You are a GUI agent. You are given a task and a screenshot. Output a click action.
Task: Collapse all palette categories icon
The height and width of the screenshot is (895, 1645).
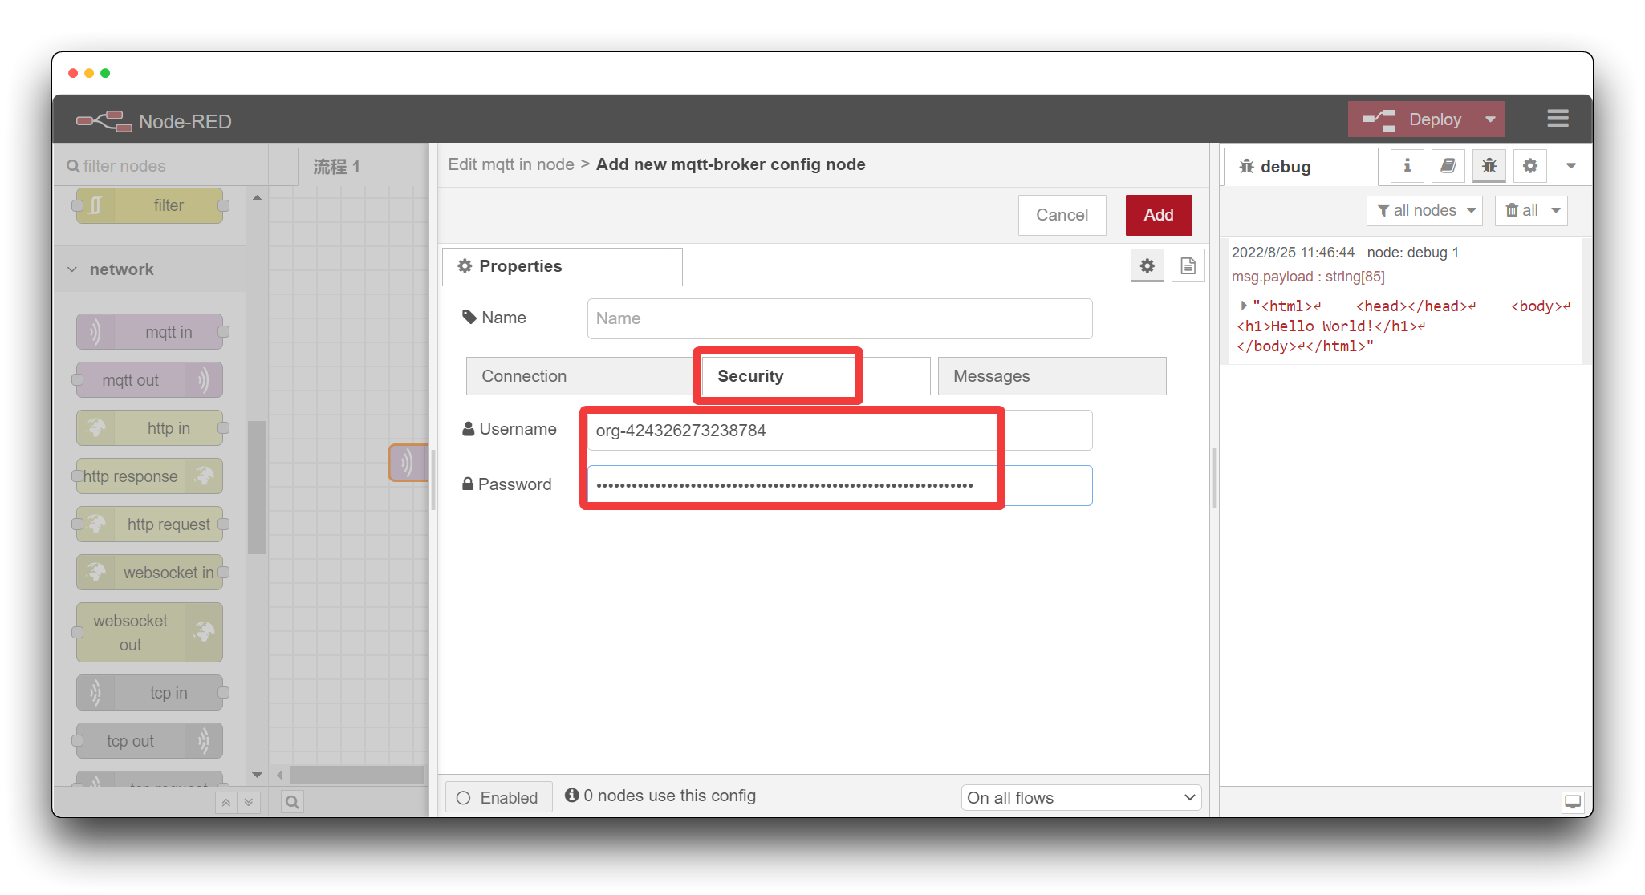(226, 802)
